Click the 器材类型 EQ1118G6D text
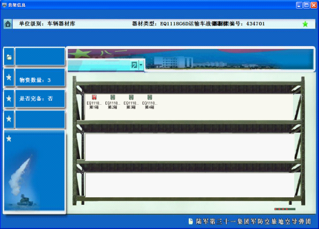319x229 pixels. coord(174,24)
